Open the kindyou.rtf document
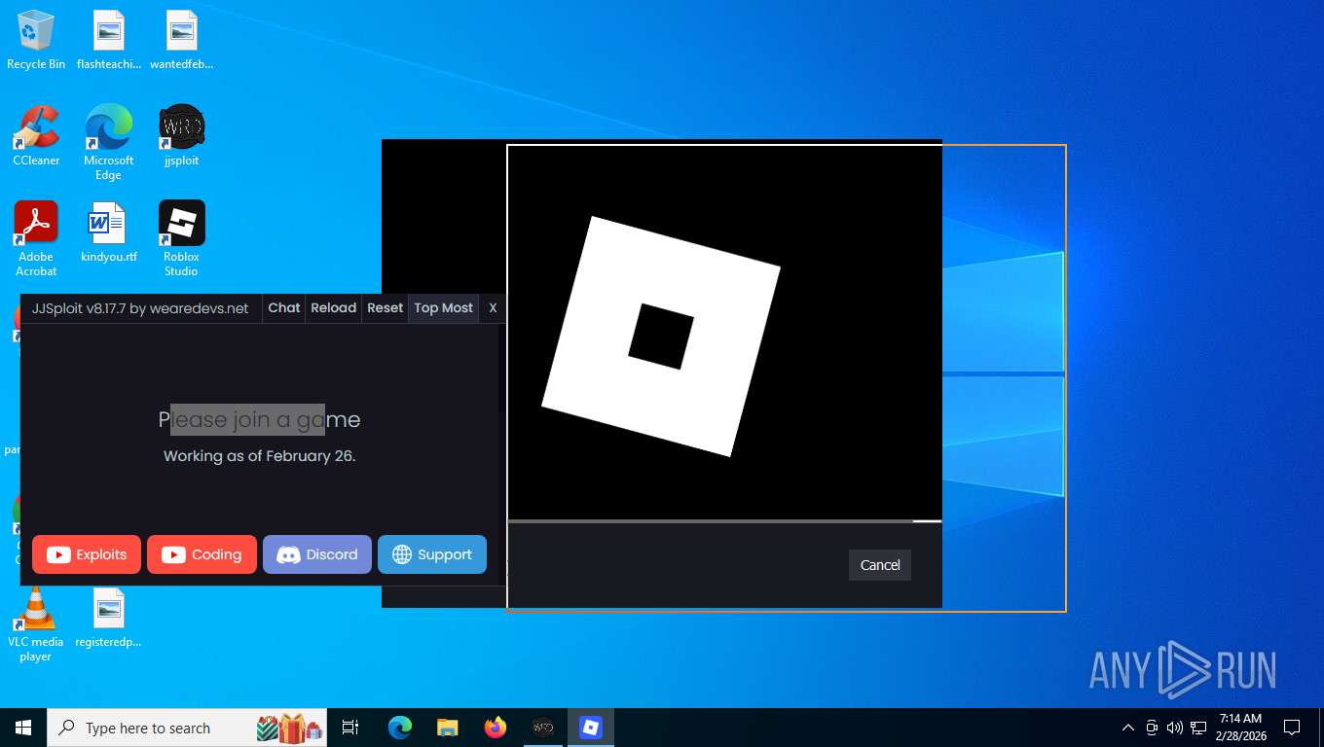The height and width of the screenshot is (747, 1324). tap(109, 231)
